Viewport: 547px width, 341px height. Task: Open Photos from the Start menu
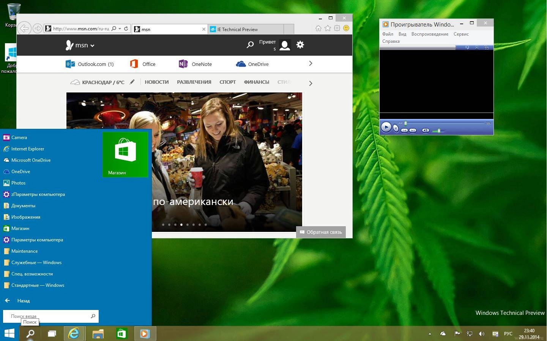click(14, 183)
